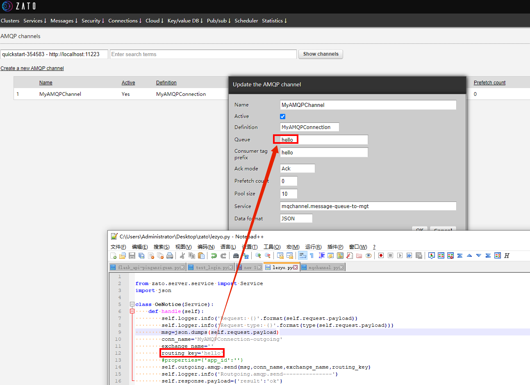Collapse the class OeNotice fold marker
Screen dimensions: 530x385
(132, 304)
